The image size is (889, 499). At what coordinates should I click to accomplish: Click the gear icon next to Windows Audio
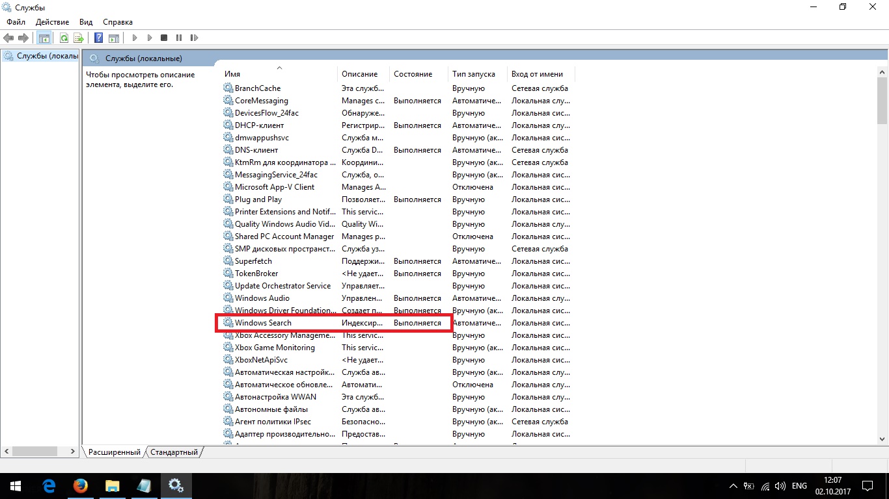point(228,298)
